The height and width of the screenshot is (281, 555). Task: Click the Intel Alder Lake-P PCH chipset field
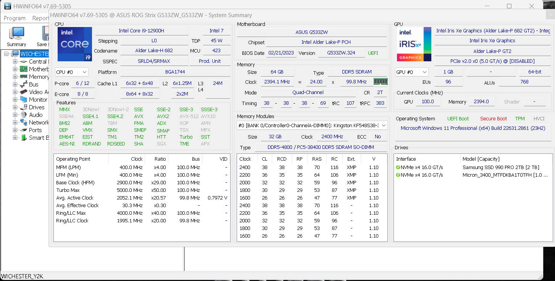(326, 42)
